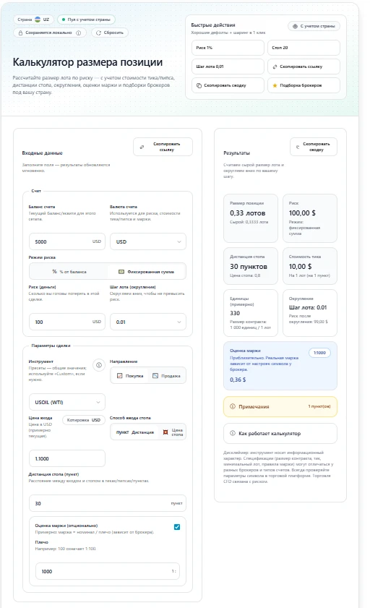Select % от баланса risk mode
This screenshot has height=608, width=370.
click(x=69, y=272)
